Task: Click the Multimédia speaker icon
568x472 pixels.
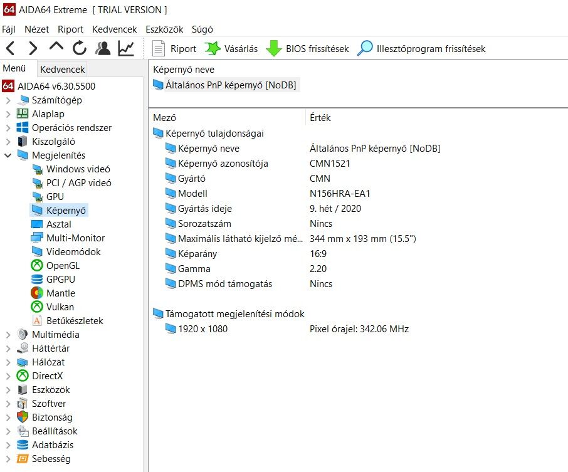Action: (23, 334)
